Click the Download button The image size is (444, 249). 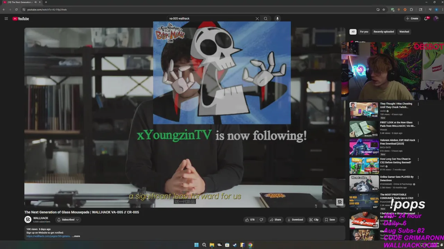pyautogui.click(x=295, y=220)
